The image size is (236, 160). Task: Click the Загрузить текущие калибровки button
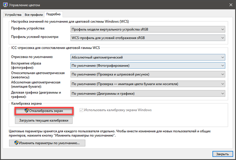(44, 121)
